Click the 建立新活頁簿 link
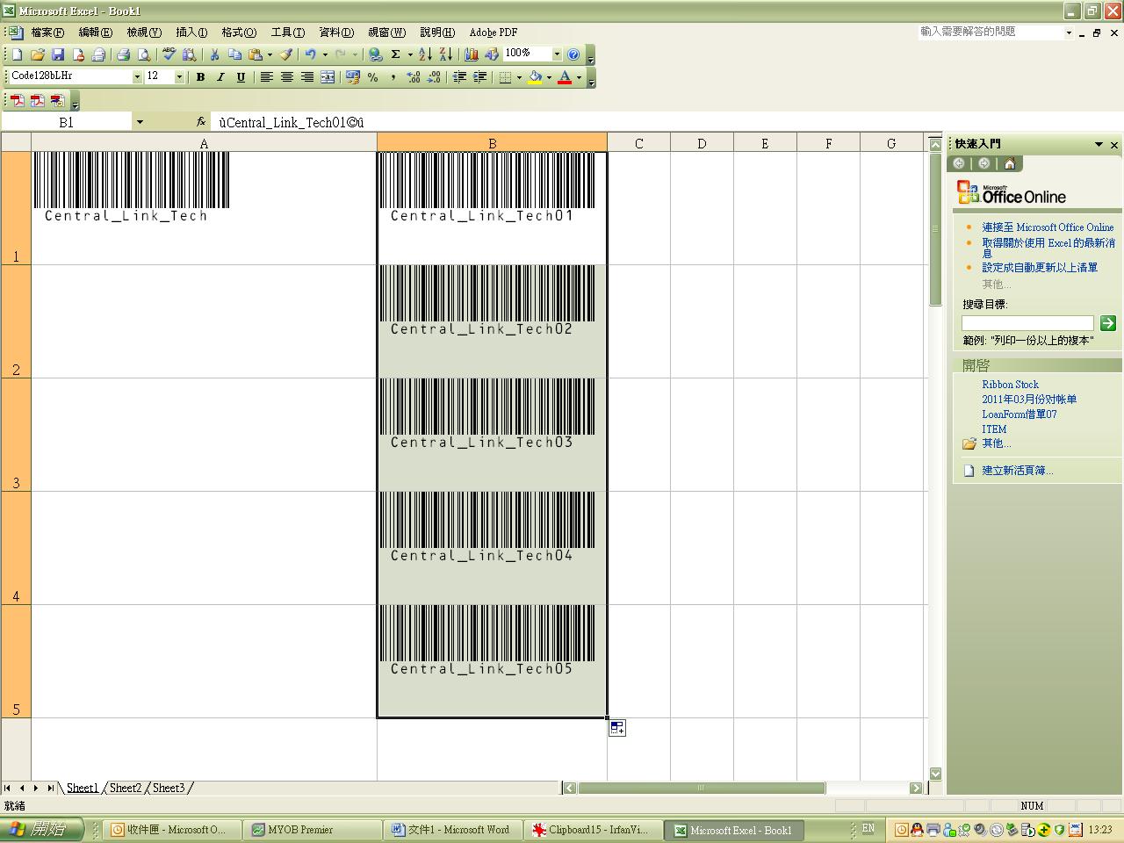Image resolution: width=1124 pixels, height=843 pixels. tap(1018, 471)
